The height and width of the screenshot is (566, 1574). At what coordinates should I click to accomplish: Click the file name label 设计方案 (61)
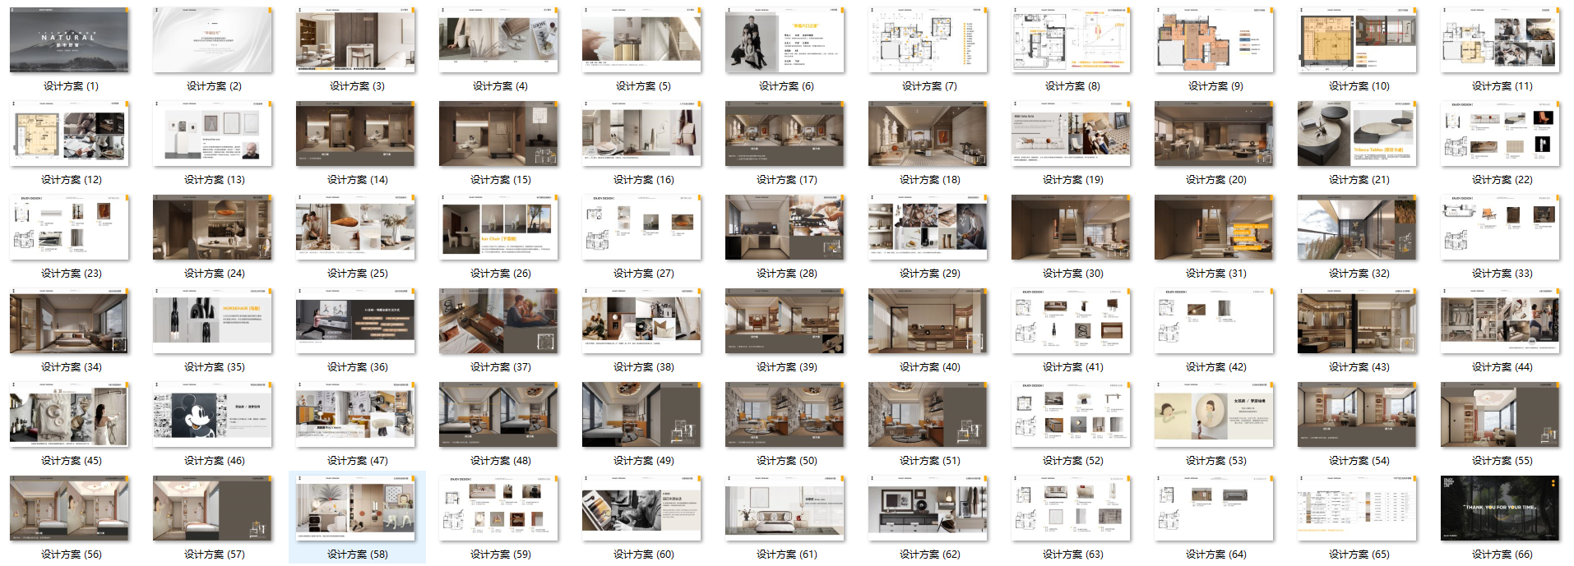786,554
